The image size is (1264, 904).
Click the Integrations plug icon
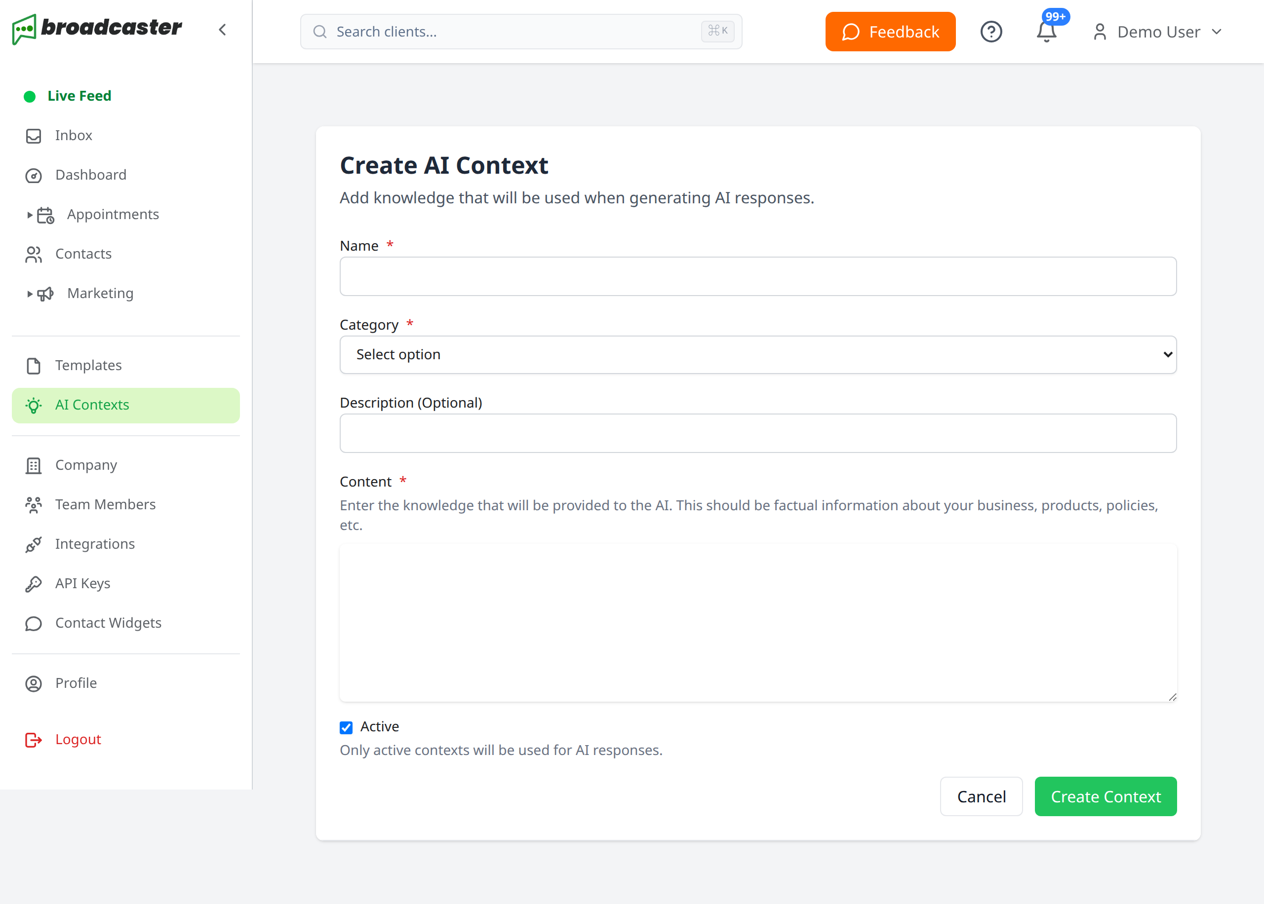tap(34, 544)
